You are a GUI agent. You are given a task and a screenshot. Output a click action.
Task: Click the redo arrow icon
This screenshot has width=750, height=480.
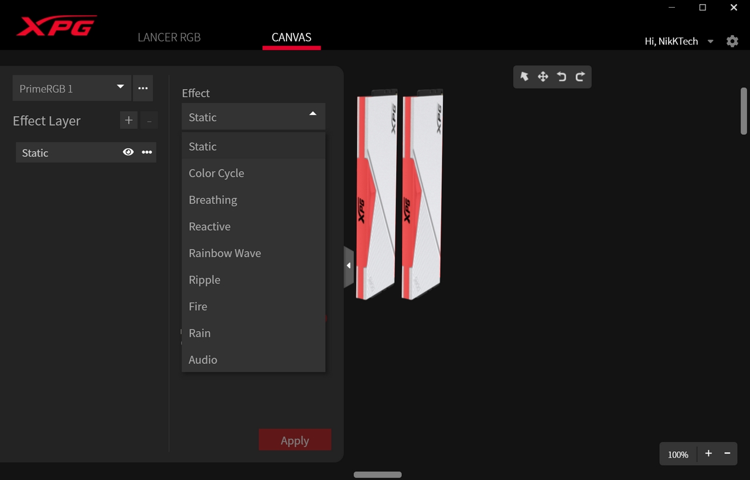[x=580, y=77]
